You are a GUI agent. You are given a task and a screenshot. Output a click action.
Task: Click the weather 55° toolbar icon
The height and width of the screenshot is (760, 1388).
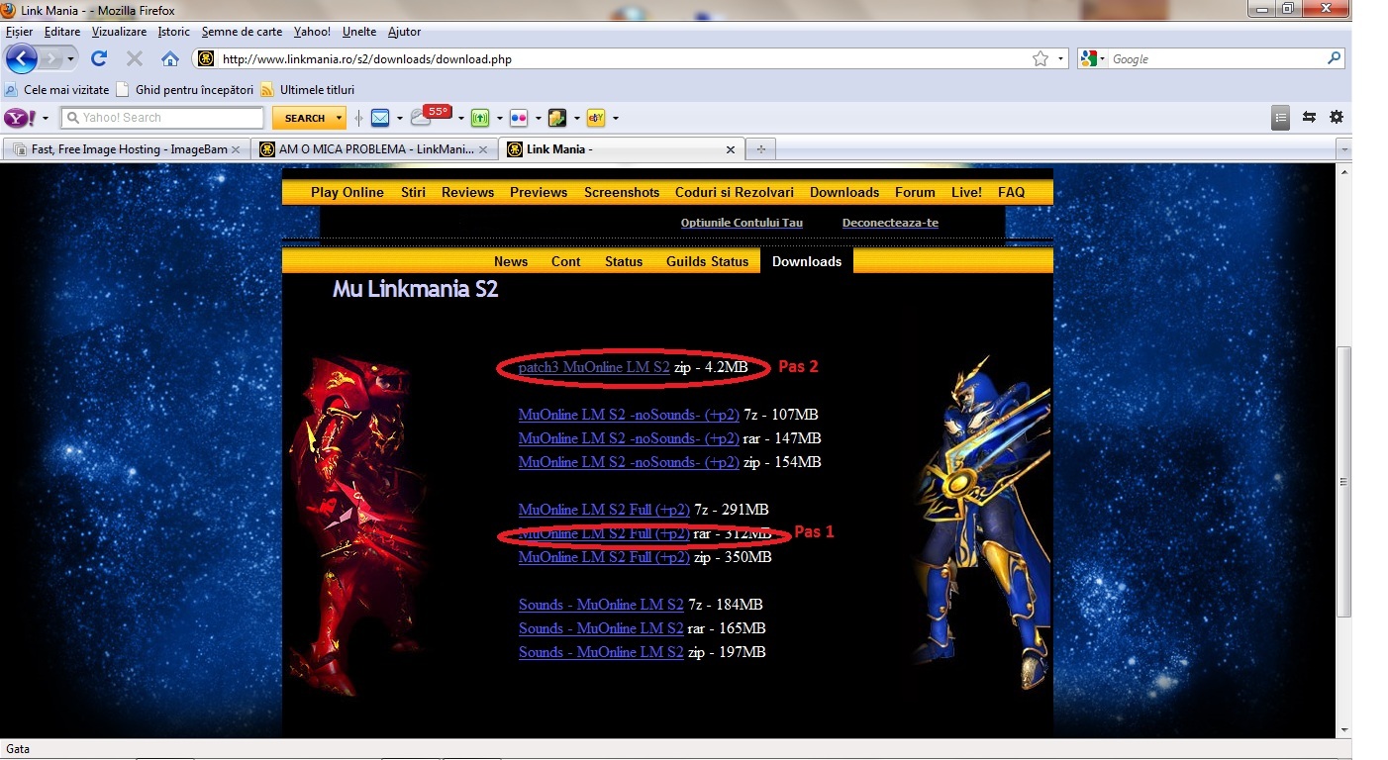coord(431,116)
